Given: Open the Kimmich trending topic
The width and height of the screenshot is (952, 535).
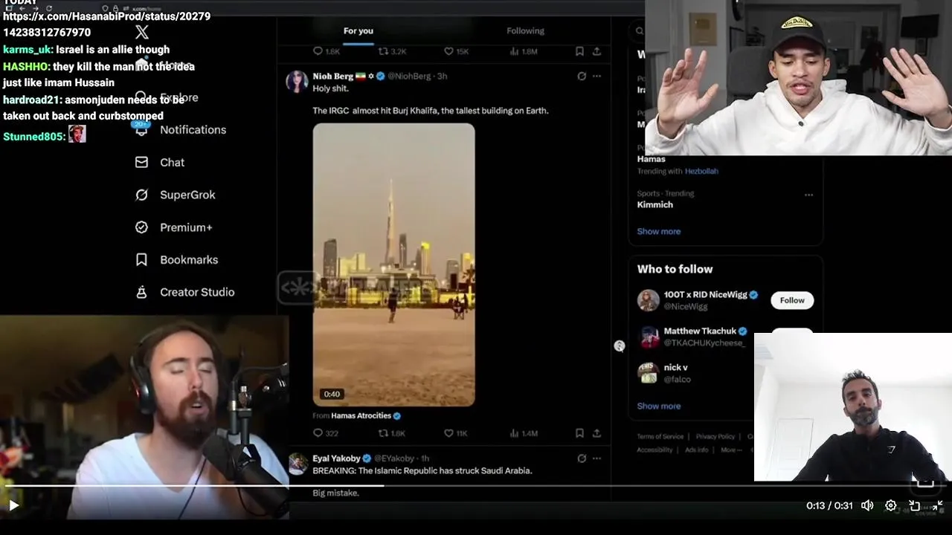Looking at the screenshot, I should tap(654, 204).
